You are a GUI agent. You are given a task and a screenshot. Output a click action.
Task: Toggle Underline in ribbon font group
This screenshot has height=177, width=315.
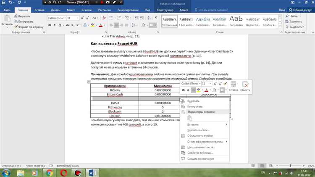tap(60, 25)
